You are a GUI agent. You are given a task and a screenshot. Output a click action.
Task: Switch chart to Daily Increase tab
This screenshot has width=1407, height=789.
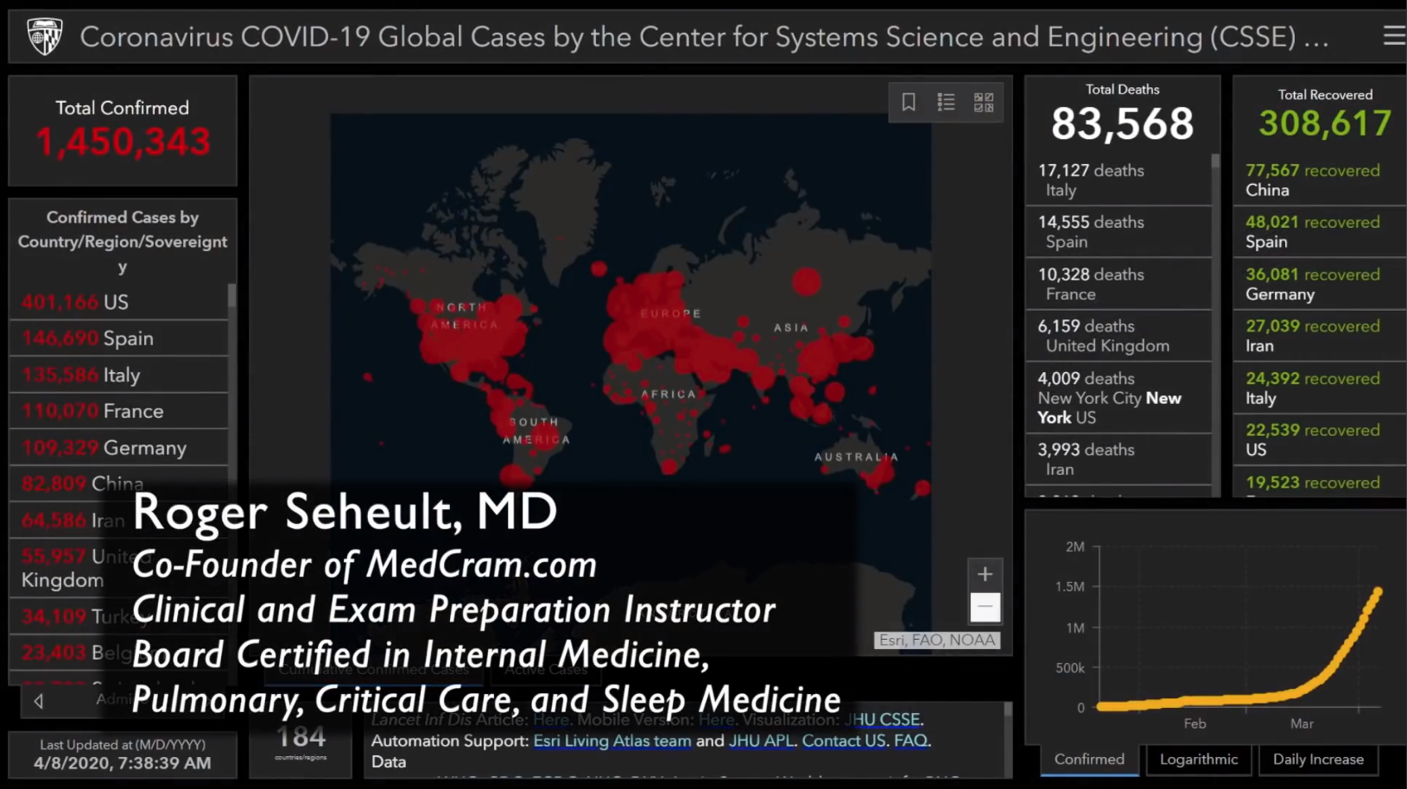[1318, 760]
